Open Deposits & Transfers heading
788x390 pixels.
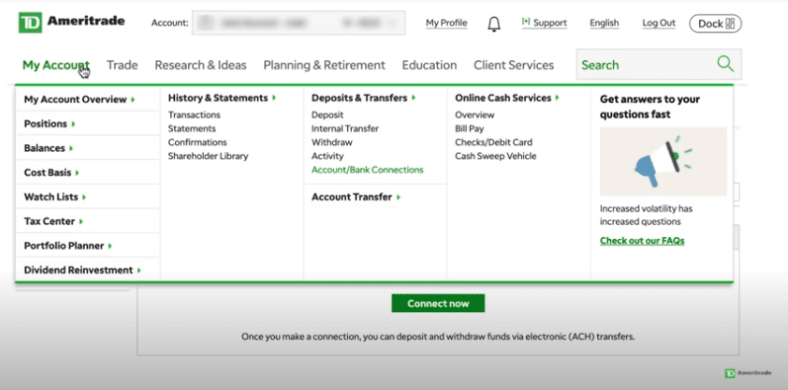click(364, 98)
